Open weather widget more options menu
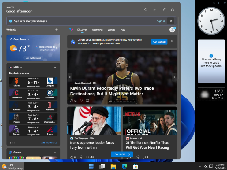This screenshot has width=227, height=170. pyautogui.click(x=55, y=39)
